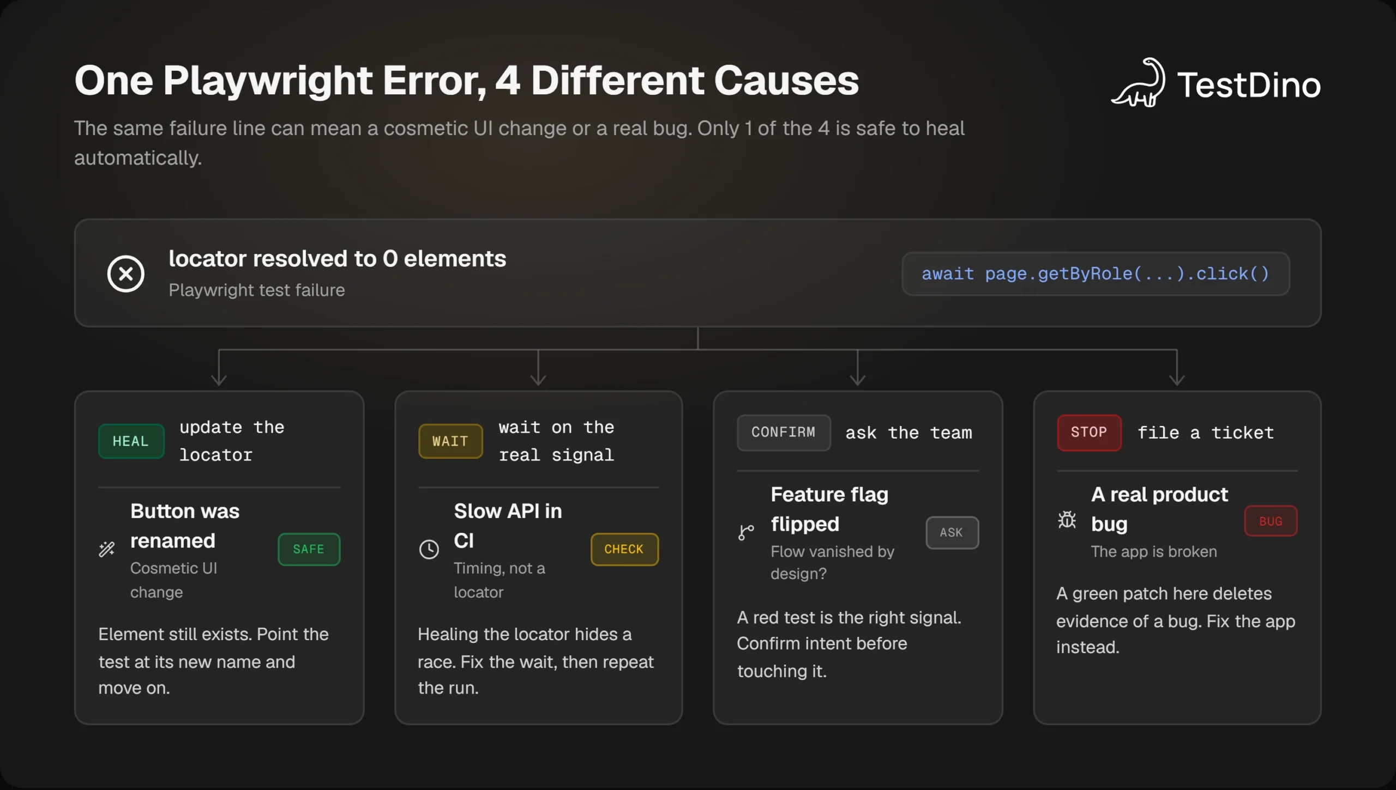The image size is (1396, 790).
Task: Click the green SAFE tag
Action: tap(309, 549)
